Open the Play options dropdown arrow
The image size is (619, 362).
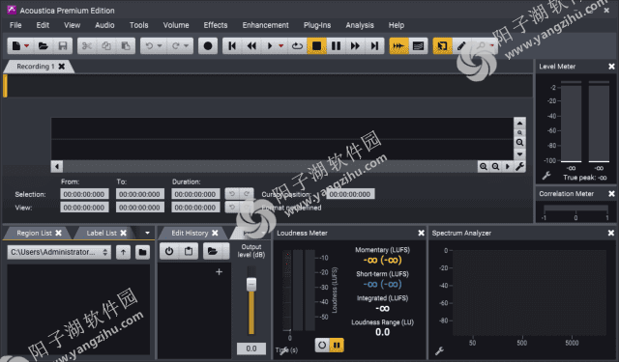[281, 46]
